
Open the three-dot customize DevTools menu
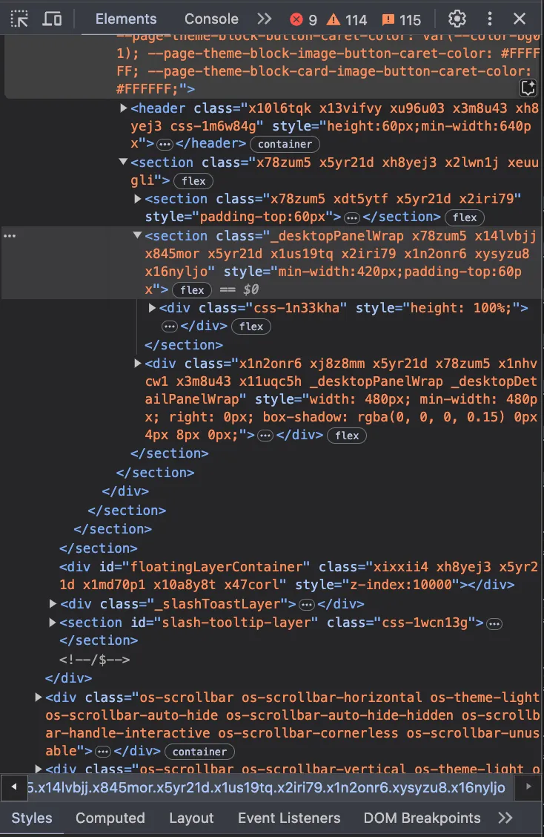pyautogui.click(x=489, y=19)
